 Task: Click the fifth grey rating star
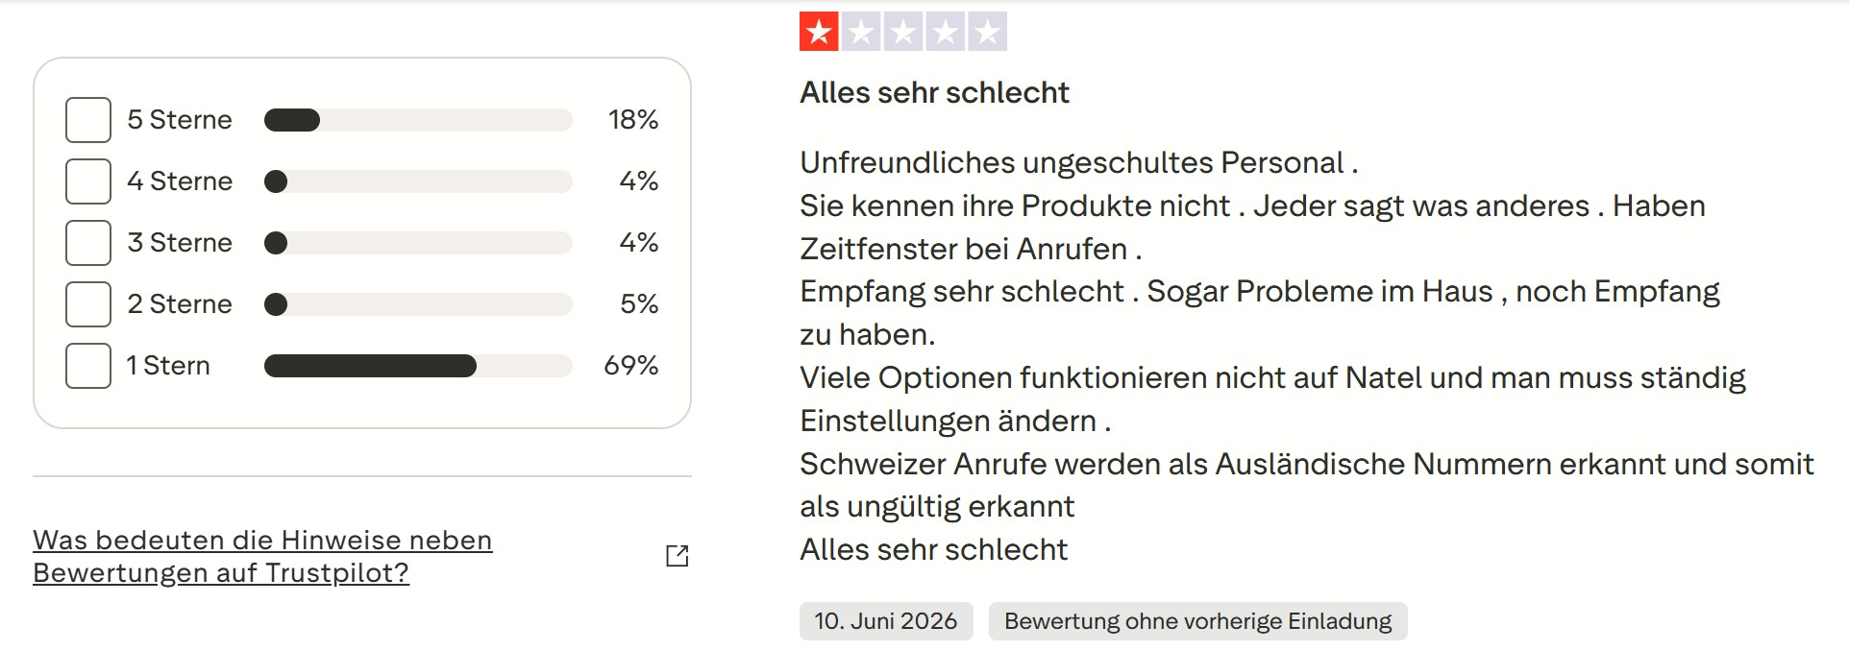tap(988, 32)
